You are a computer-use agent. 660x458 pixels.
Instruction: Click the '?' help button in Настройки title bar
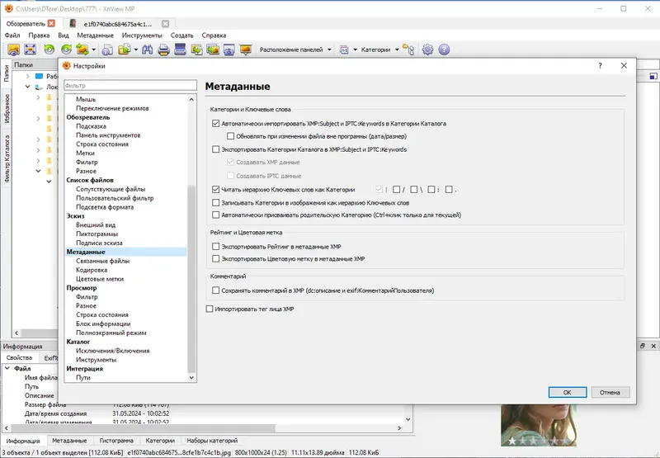click(600, 66)
